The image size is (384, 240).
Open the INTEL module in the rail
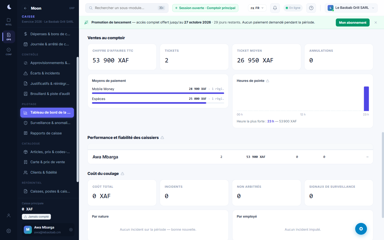9,22
